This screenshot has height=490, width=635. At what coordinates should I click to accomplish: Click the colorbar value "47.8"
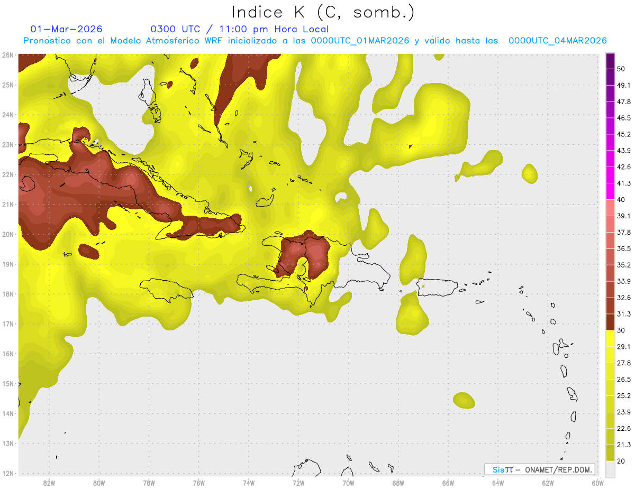coord(623,101)
